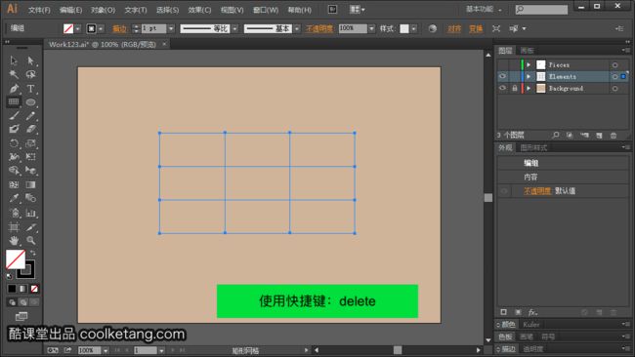Open the 对象(O) menu
Image resolution: width=635 pixels, height=357 pixels.
click(103, 10)
